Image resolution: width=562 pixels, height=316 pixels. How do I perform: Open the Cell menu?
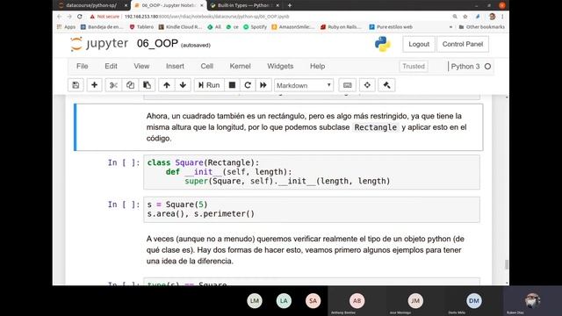pyautogui.click(x=207, y=67)
